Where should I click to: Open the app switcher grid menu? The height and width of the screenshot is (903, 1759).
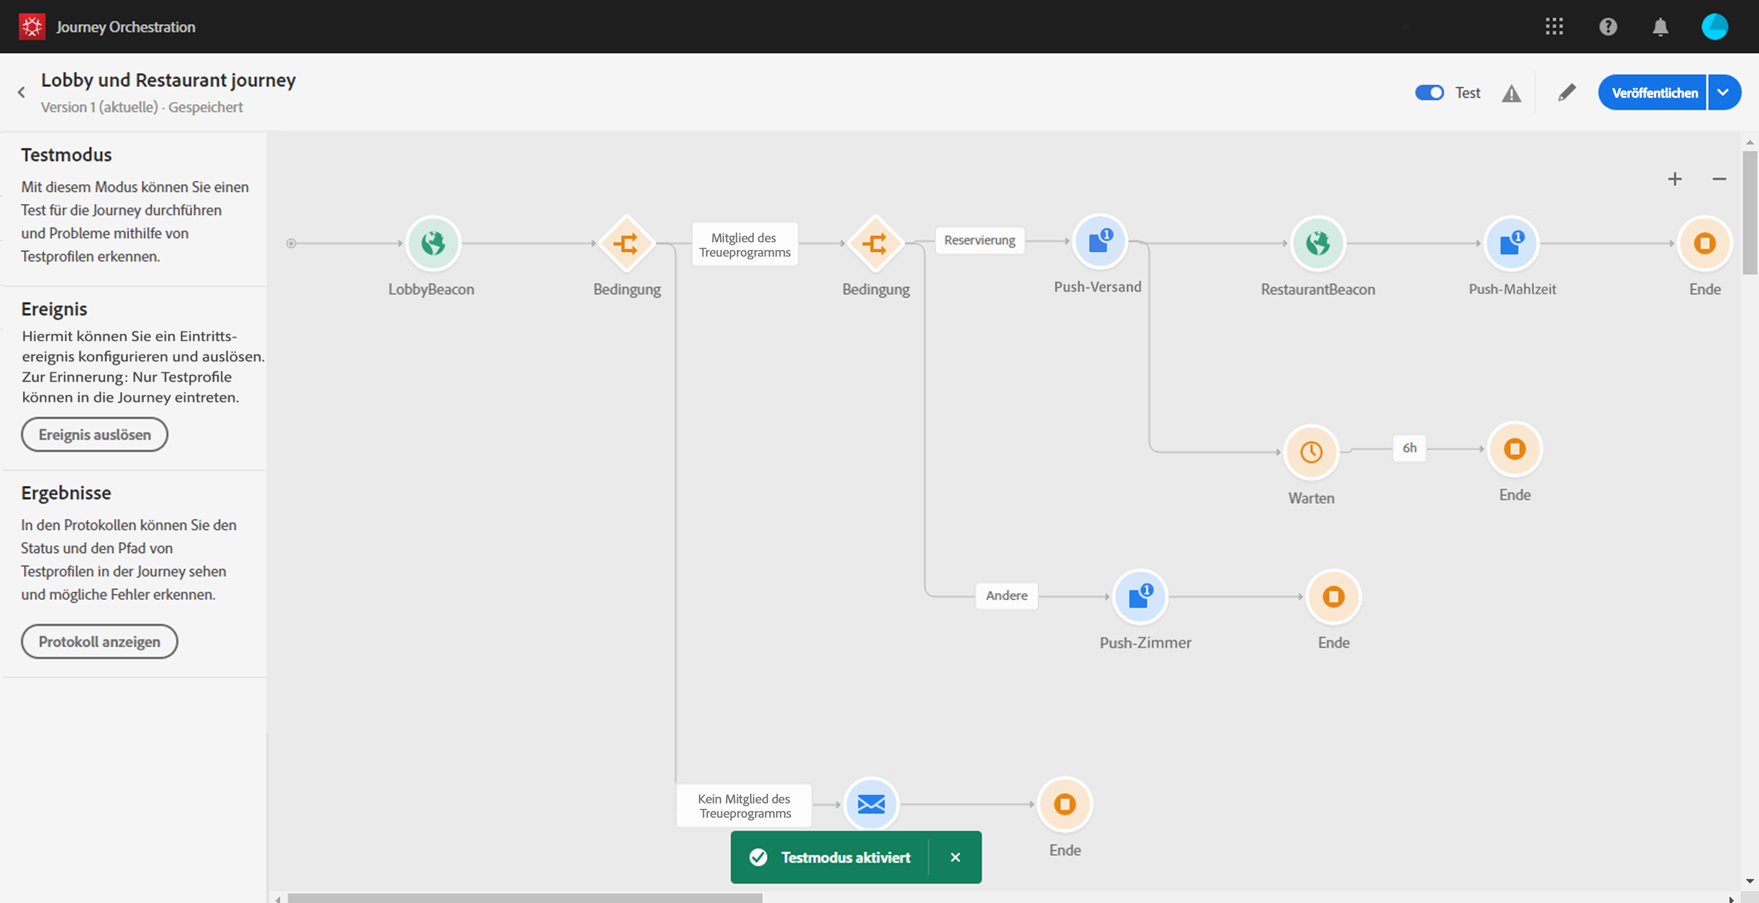click(1554, 26)
